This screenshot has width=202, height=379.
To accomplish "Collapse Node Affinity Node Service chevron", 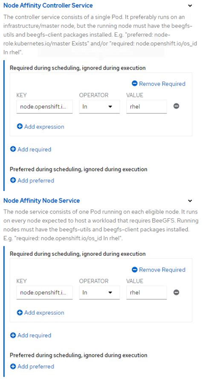I will click(190, 201).
